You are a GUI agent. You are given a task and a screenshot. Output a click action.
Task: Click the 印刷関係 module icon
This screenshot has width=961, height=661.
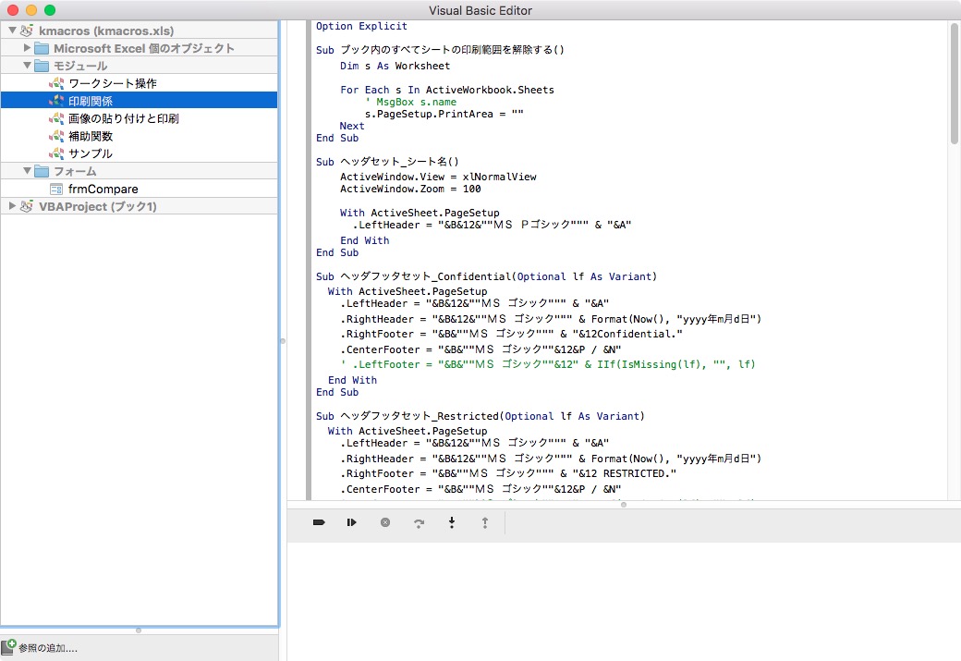[x=56, y=101]
